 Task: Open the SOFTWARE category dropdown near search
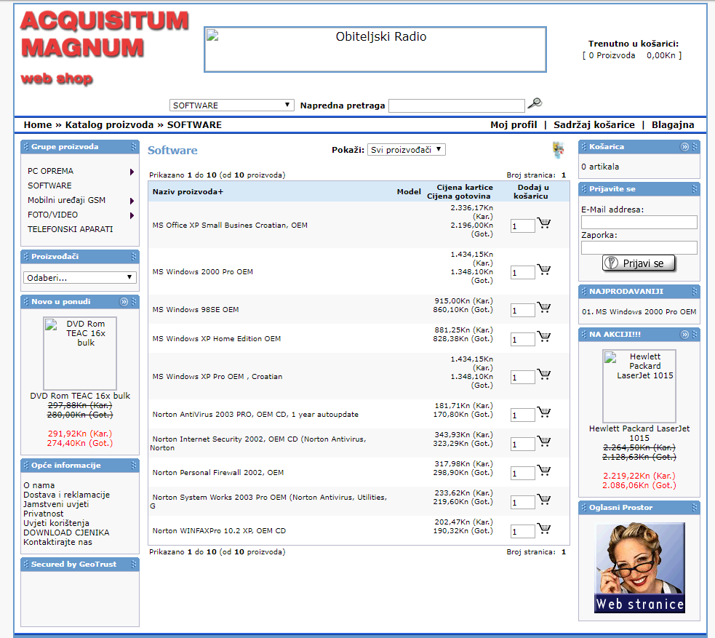tap(231, 105)
